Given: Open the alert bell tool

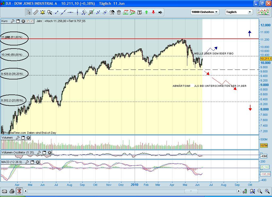Looking at the screenshot, I should pyautogui.click(x=43, y=12).
